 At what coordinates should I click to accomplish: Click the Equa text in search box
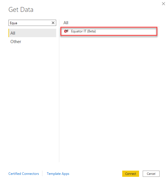pyautogui.click(x=13, y=23)
